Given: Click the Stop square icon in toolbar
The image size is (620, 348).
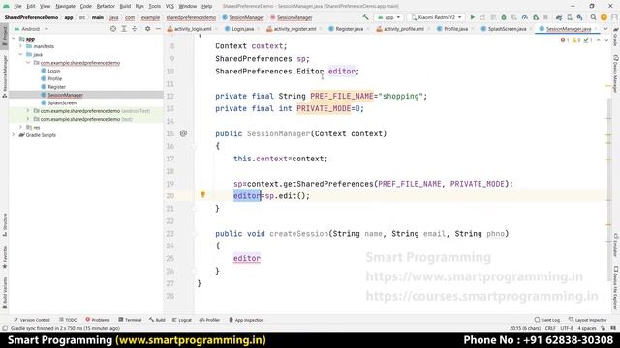Looking at the screenshot, I should [545, 17].
